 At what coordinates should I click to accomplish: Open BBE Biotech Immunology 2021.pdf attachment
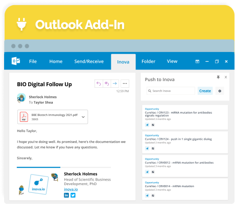click(x=53, y=117)
